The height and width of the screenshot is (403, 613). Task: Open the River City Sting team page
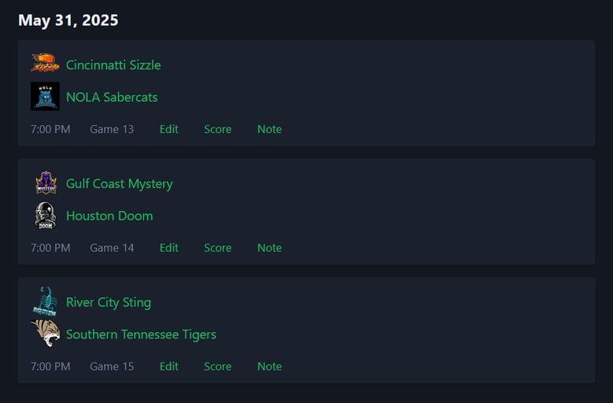109,302
